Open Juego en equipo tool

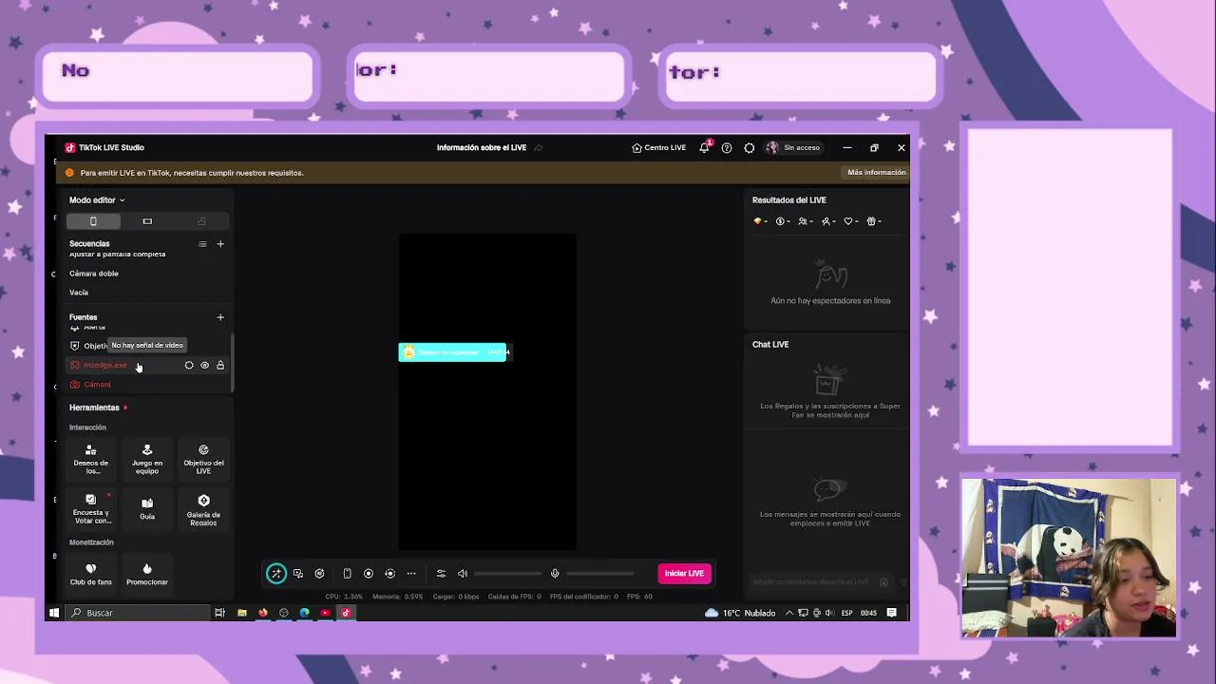coord(147,459)
